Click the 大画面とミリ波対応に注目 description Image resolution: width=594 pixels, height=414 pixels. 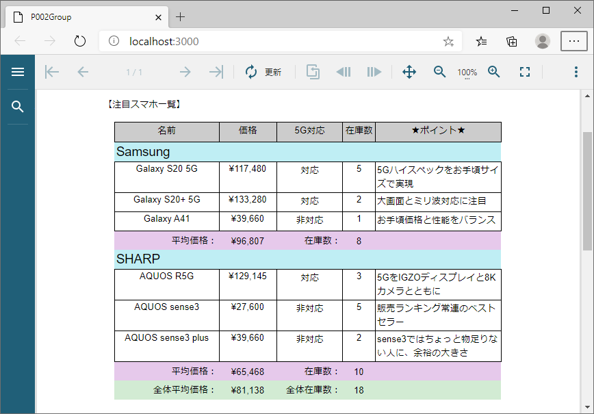point(432,200)
